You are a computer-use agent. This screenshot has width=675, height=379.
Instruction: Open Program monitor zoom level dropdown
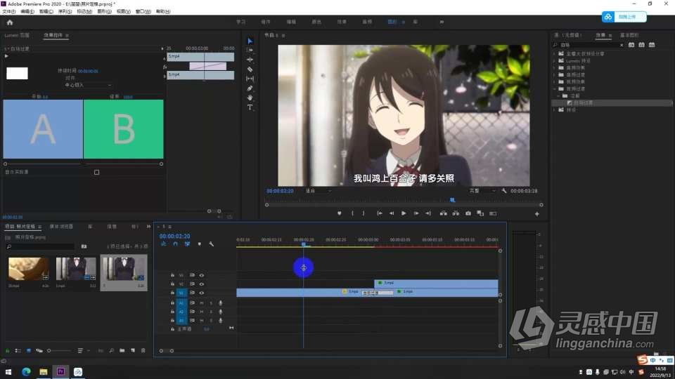(319, 191)
